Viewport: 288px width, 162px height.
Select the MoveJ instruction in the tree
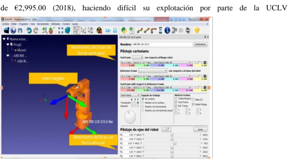coord(20,50)
